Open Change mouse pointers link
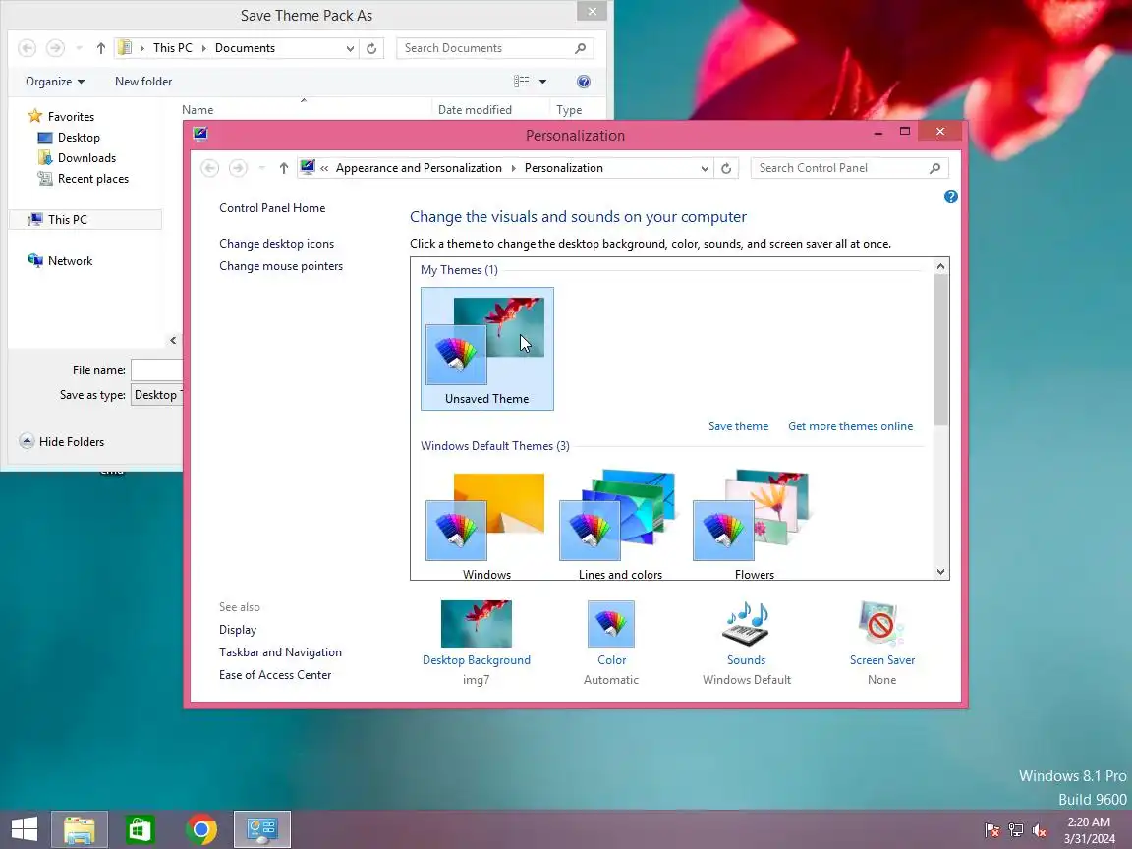Image resolution: width=1132 pixels, height=849 pixels. tap(281, 266)
